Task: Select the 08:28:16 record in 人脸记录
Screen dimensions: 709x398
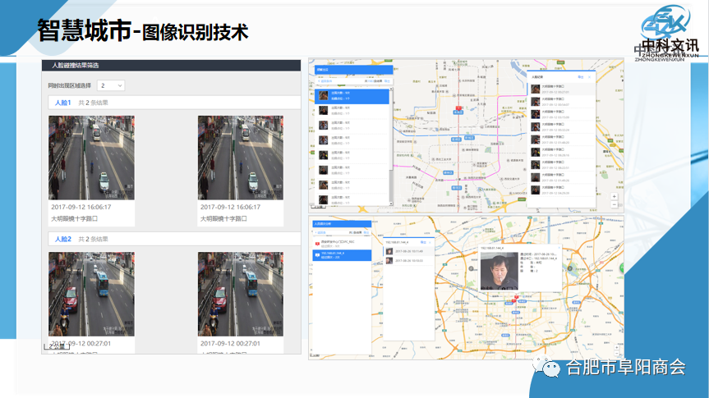Action: 561,153
